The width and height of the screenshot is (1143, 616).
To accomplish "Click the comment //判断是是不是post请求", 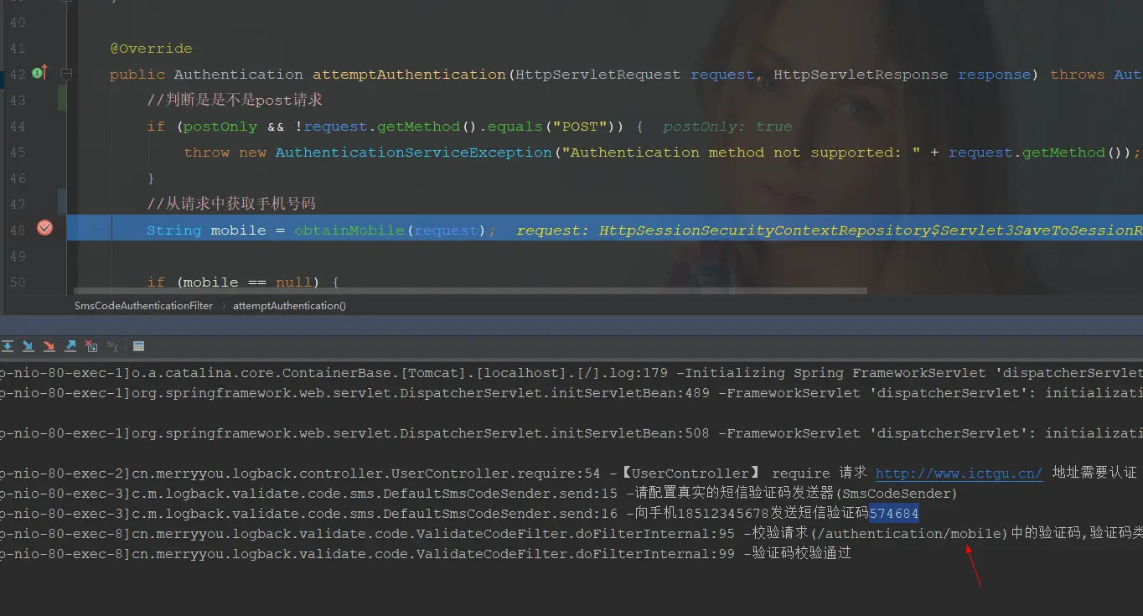I will pos(235,100).
